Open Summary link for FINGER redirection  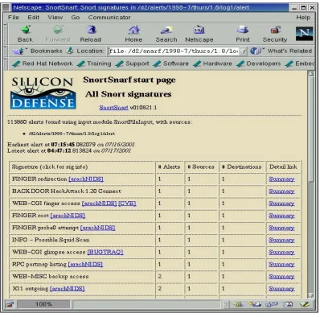[x=281, y=179]
